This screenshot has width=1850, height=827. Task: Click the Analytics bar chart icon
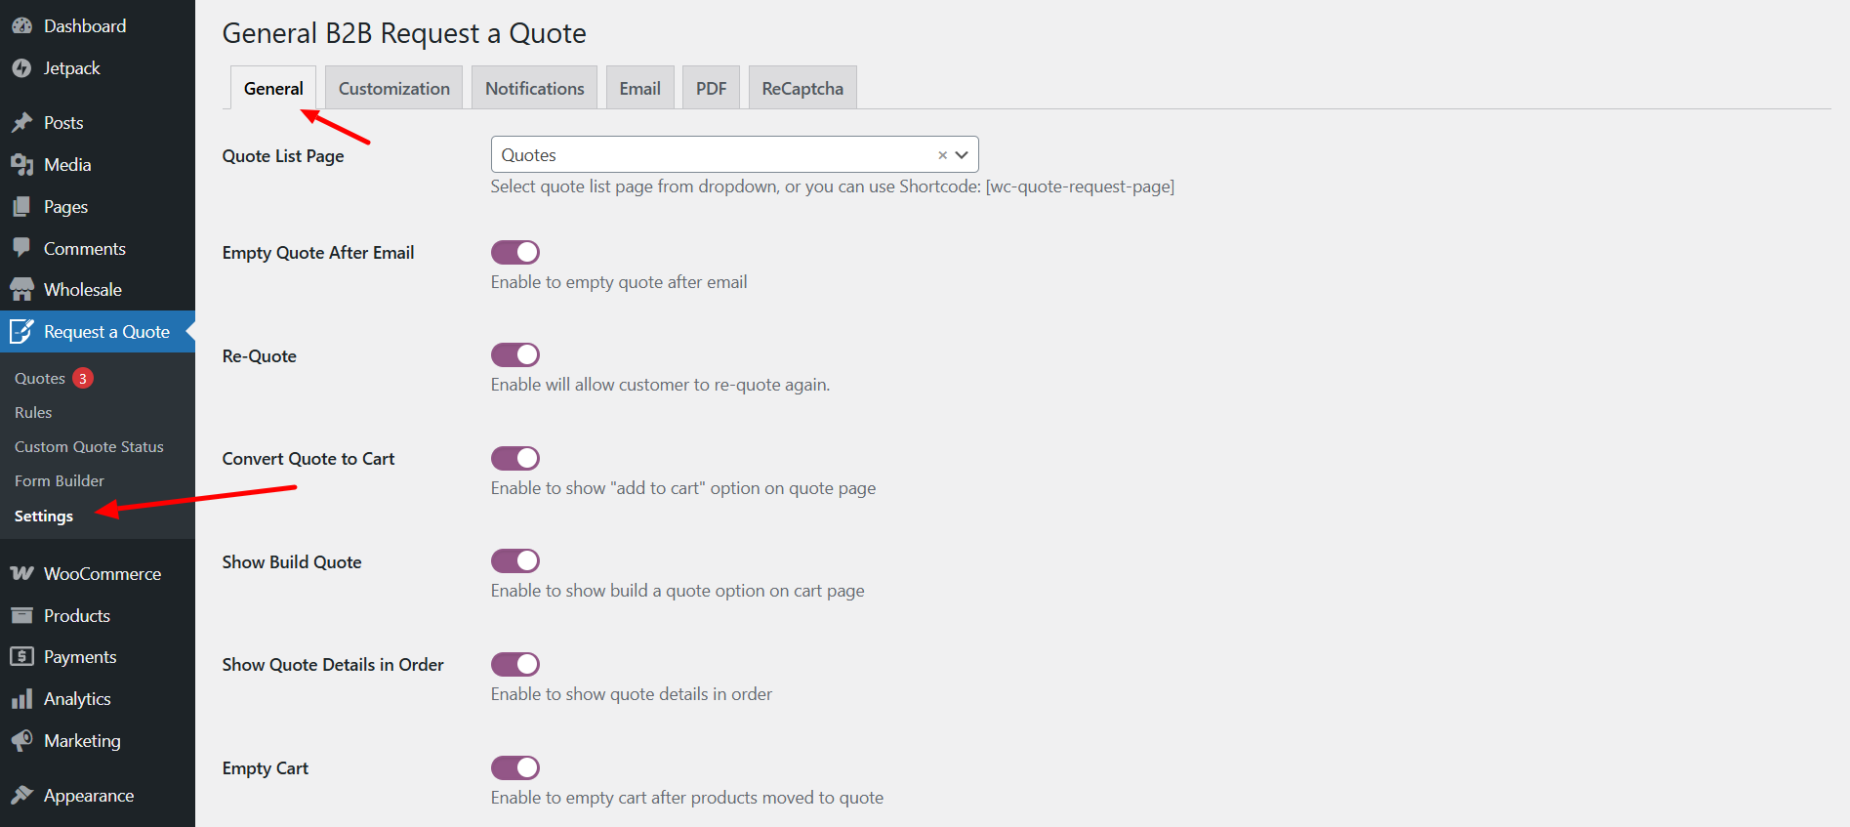point(21,699)
